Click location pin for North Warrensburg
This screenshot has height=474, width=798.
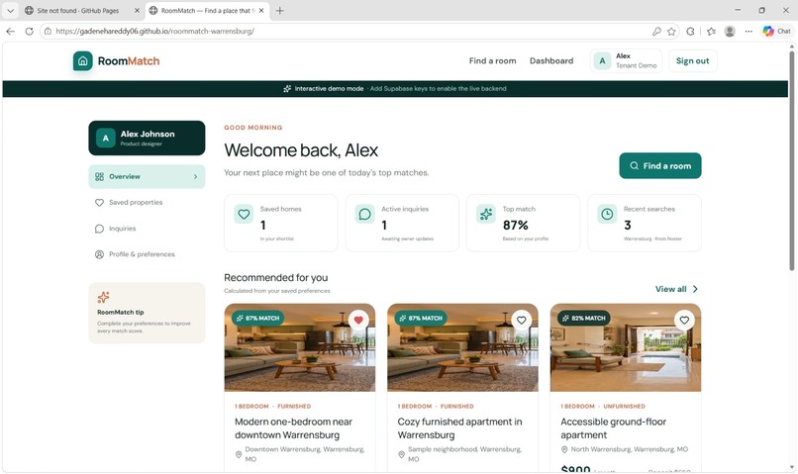pyautogui.click(x=564, y=449)
